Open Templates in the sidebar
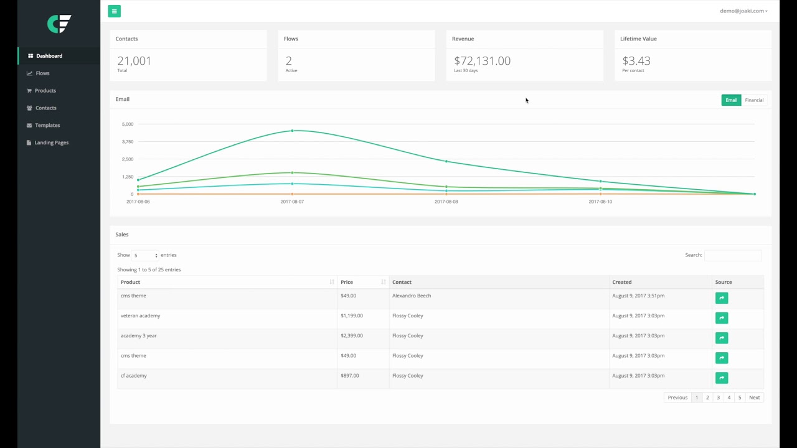Image resolution: width=797 pixels, height=448 pixels. (x=59, y=126)
